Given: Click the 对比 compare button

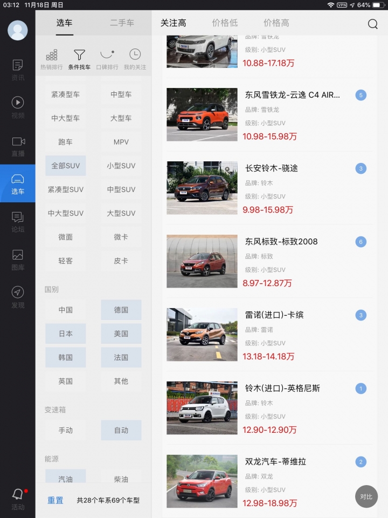Looking at the screenshot, I should [366, 496].
